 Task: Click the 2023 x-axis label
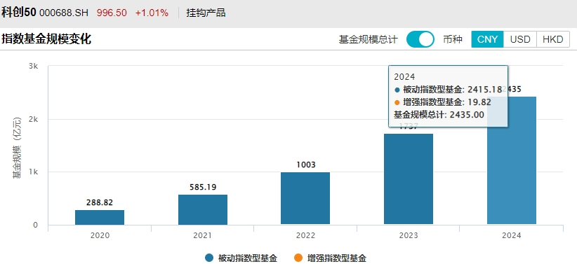[x=409, y=236]
